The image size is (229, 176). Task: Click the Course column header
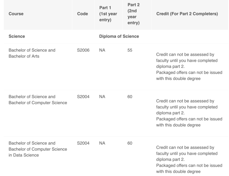[16, 14]
